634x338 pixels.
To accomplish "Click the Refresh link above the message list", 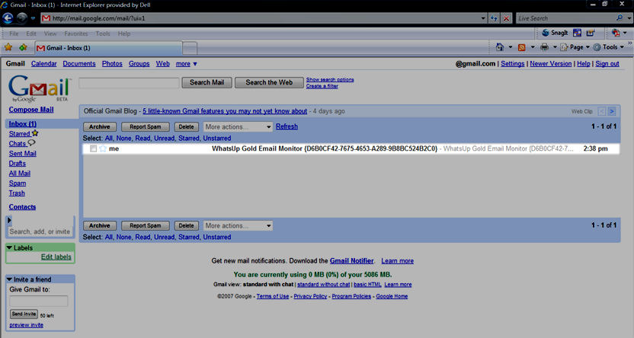I will (287, 126).
